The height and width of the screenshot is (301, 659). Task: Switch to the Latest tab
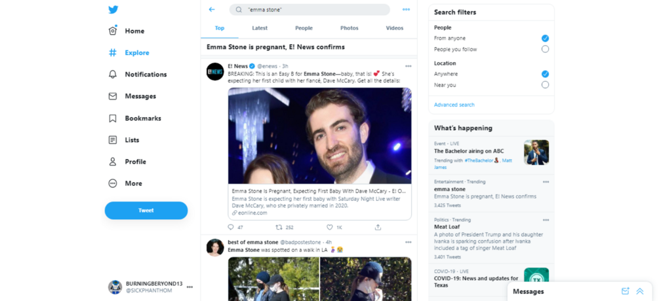tap(260, 28)
